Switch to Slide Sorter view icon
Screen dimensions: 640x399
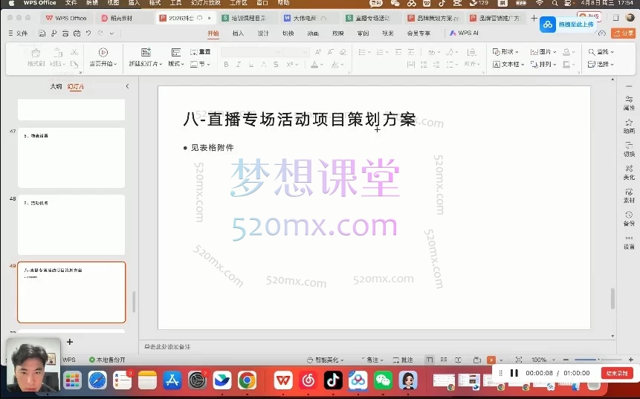tap(444, 360)
